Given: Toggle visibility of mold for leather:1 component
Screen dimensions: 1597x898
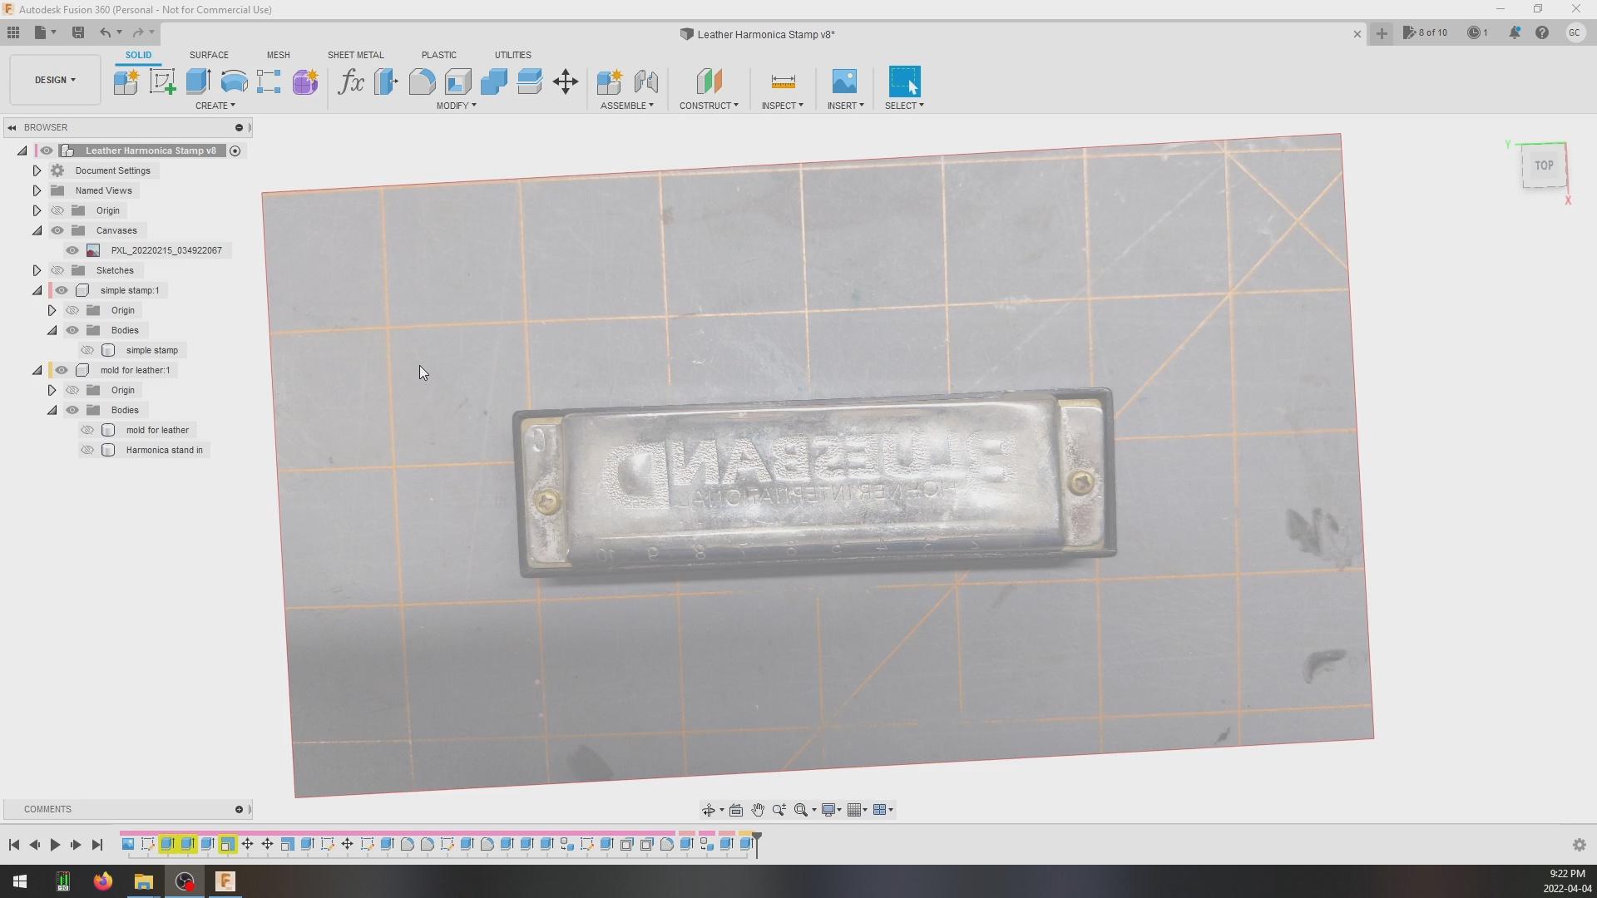Looking at the screenshot, I should [62, 370].
